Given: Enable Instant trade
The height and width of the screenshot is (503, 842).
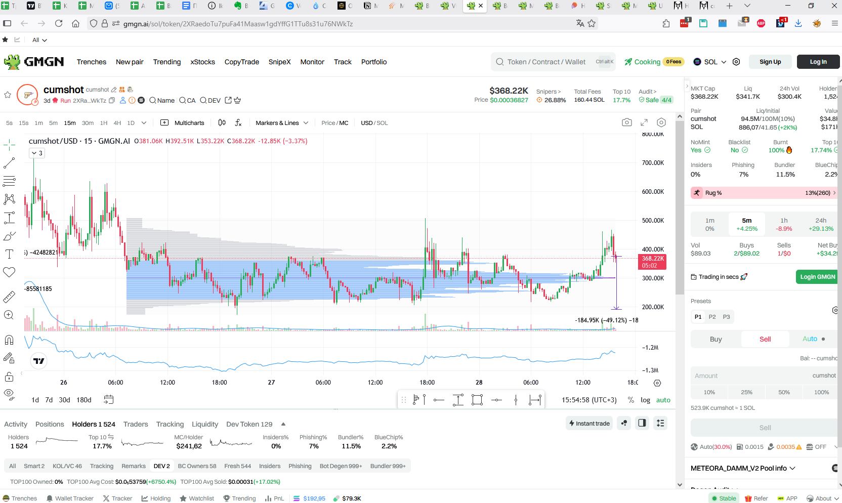Looking at the screenshot, I should pos(590,423).
